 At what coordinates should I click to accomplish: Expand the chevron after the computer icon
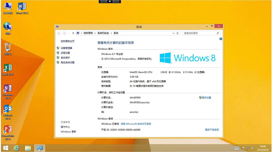81,33
